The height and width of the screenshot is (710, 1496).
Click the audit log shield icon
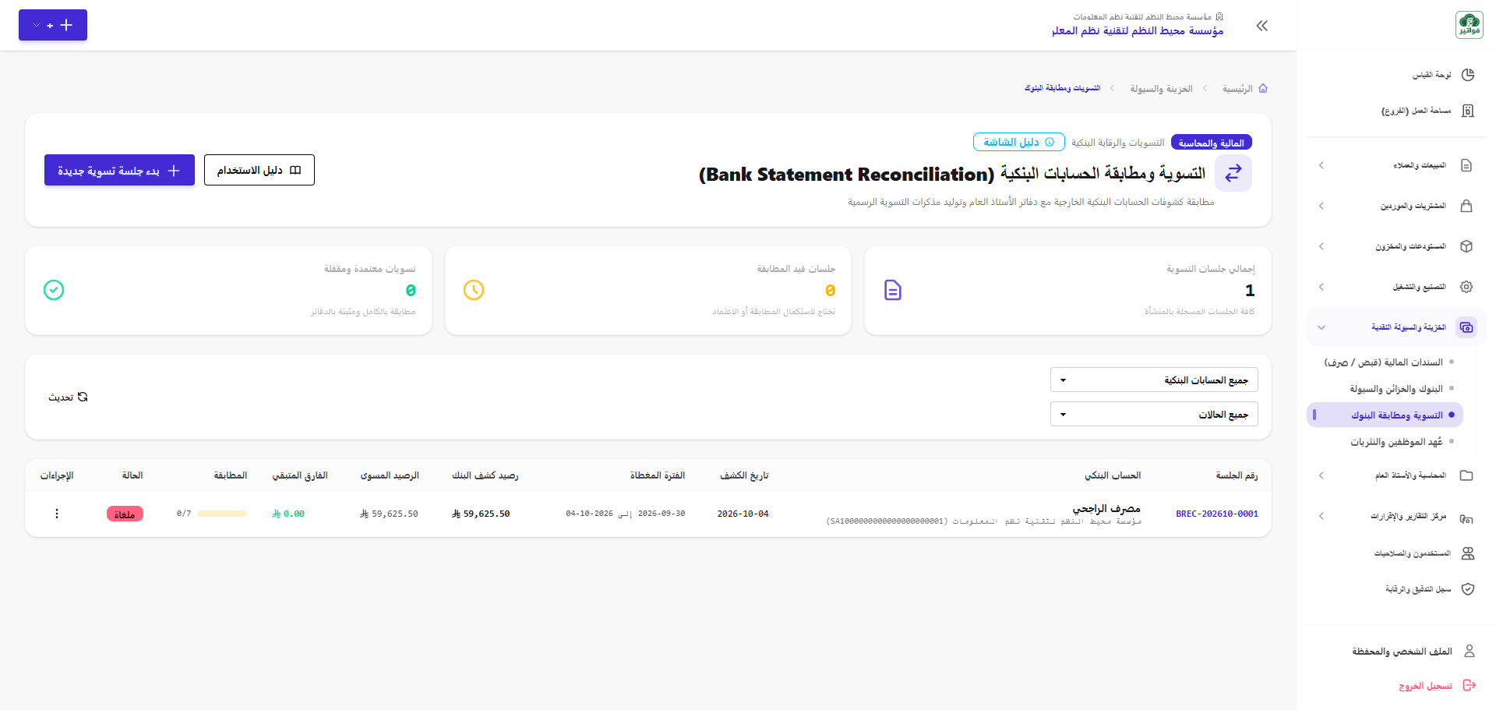click(1468, 589)
